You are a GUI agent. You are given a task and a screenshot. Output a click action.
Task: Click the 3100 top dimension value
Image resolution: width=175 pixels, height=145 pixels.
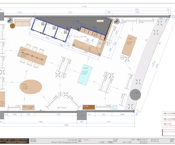[x=19, y=12]
